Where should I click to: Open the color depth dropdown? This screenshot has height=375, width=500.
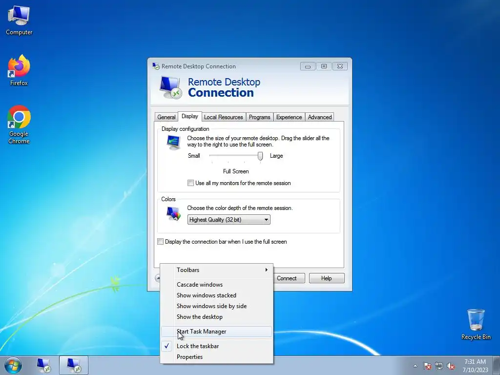[x=229, y=220]
